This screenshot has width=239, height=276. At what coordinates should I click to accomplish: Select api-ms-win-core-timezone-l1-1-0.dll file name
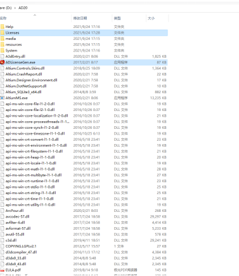click(x=35, y=133)
